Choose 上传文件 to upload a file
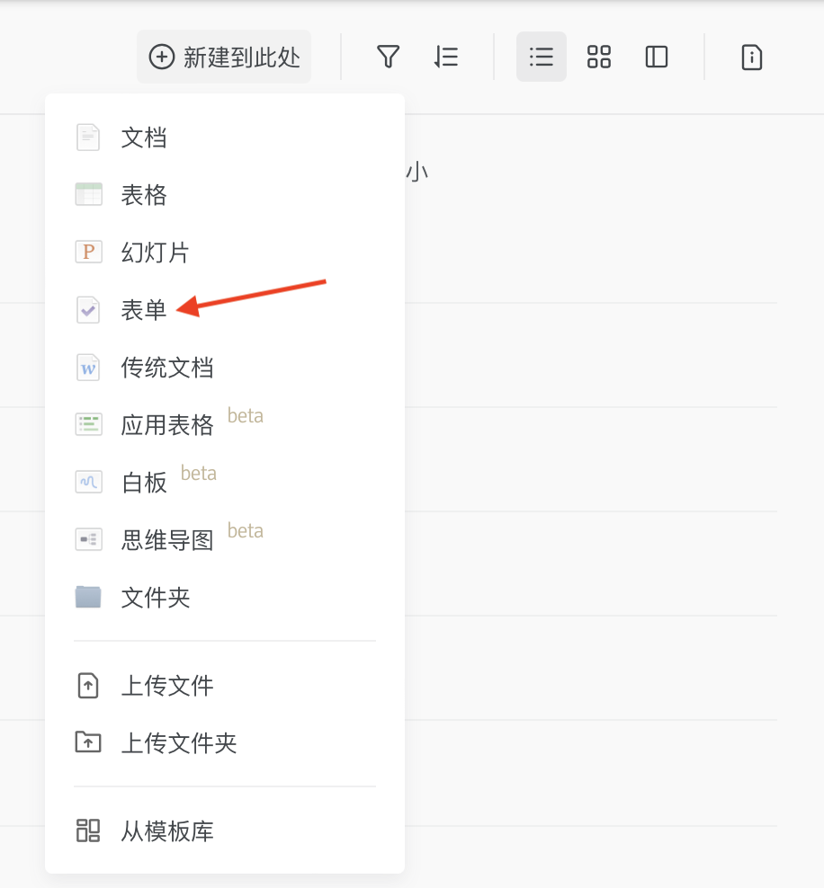This screenshot has height=888, width=824. pyautogui.click(x=224, y=686)
